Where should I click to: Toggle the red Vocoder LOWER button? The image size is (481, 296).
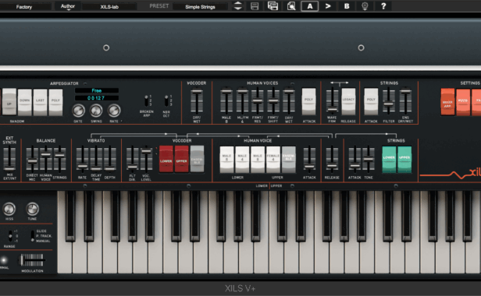click(x=166, y=159)
